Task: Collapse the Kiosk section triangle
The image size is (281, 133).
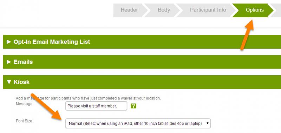Action: click(x=9, y=82)
